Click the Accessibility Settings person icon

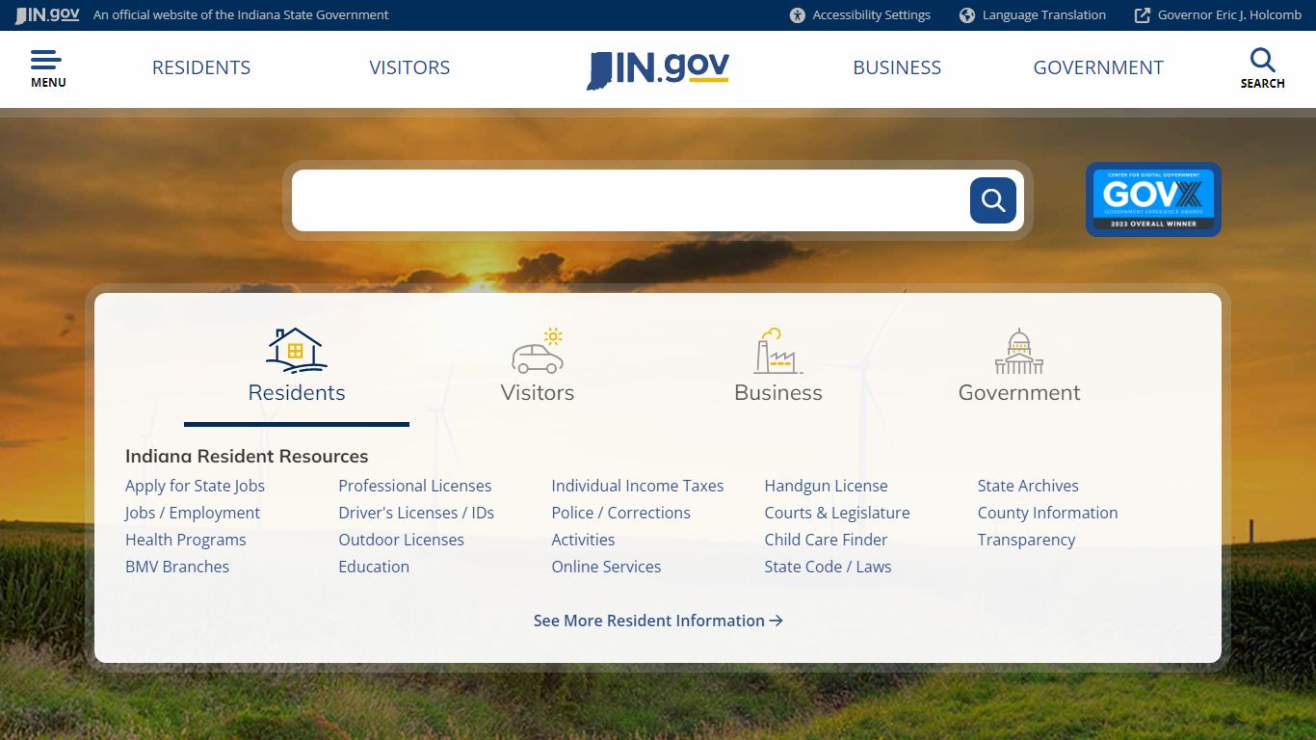coord(797,15)
